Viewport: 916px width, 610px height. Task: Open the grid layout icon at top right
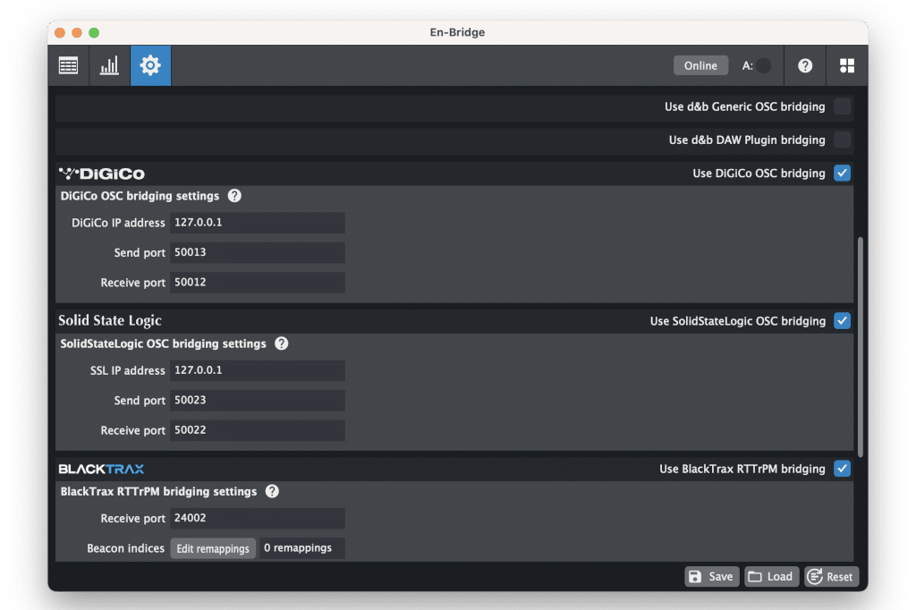[846, 65]
